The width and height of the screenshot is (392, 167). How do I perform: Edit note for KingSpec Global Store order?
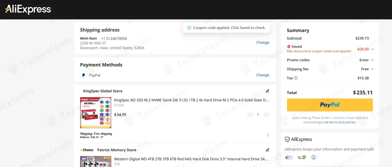267,91
